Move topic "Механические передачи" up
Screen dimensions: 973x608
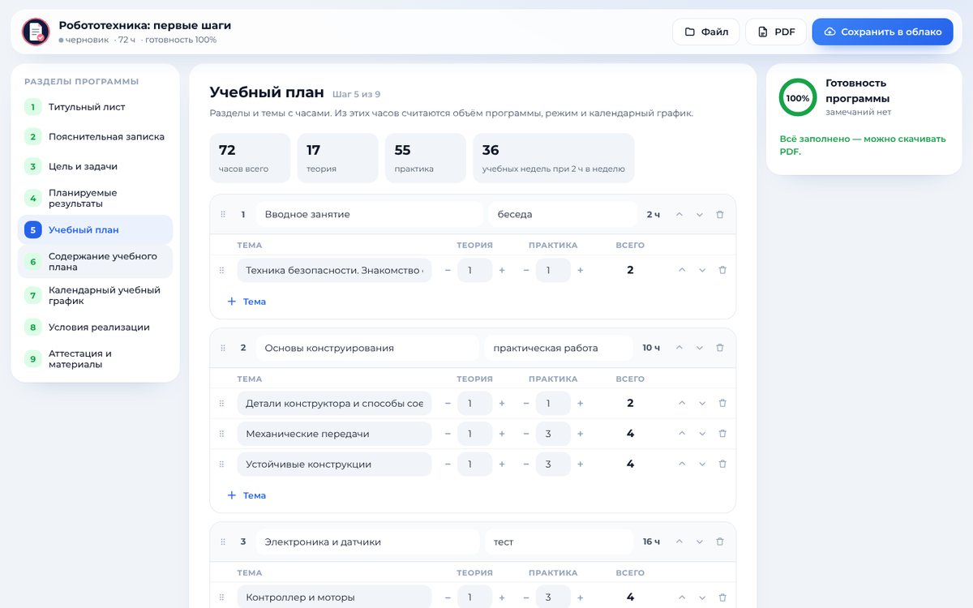(682, 434)
